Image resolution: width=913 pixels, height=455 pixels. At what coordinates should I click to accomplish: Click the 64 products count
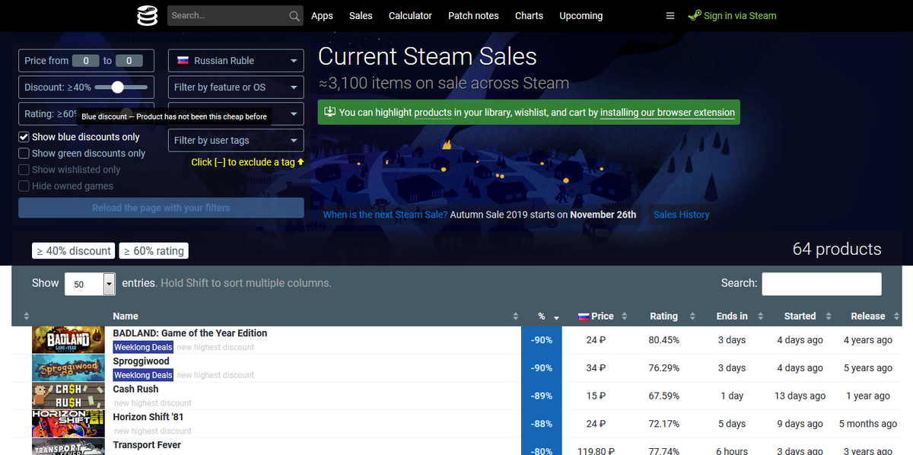pos(837,249)
